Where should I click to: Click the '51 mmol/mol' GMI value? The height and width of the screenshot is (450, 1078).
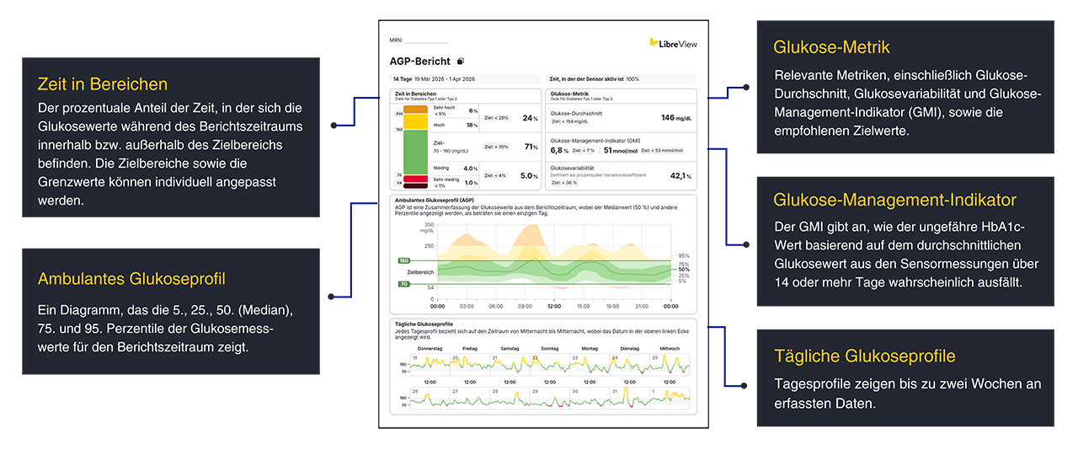(620, 151)
